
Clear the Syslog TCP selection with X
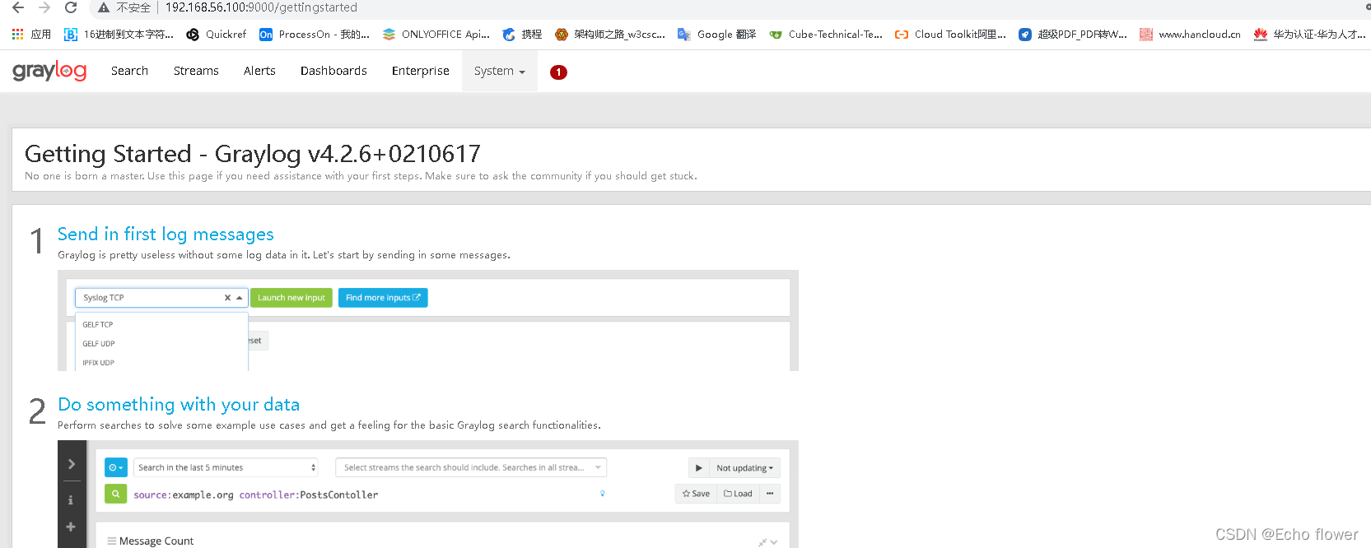tap(227, 298)
